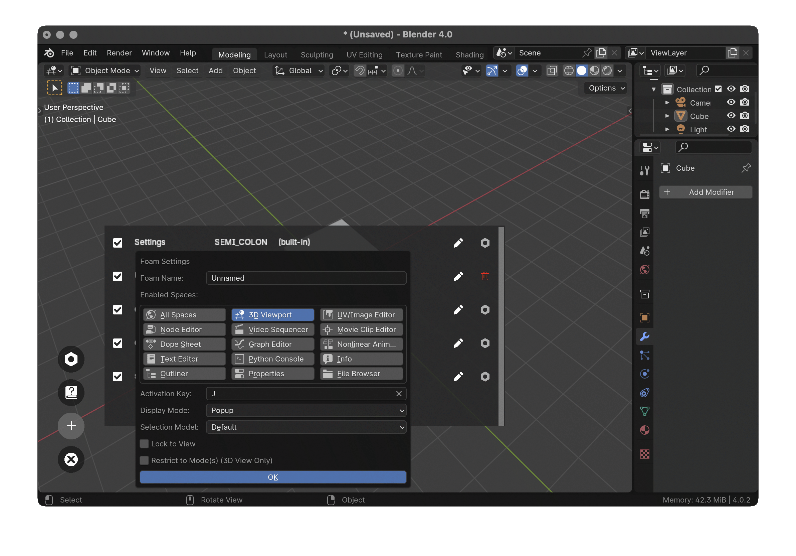Hide Cube with its eye icon
The height and width of the screenshot is (556, 796).
tap(731, 116)
